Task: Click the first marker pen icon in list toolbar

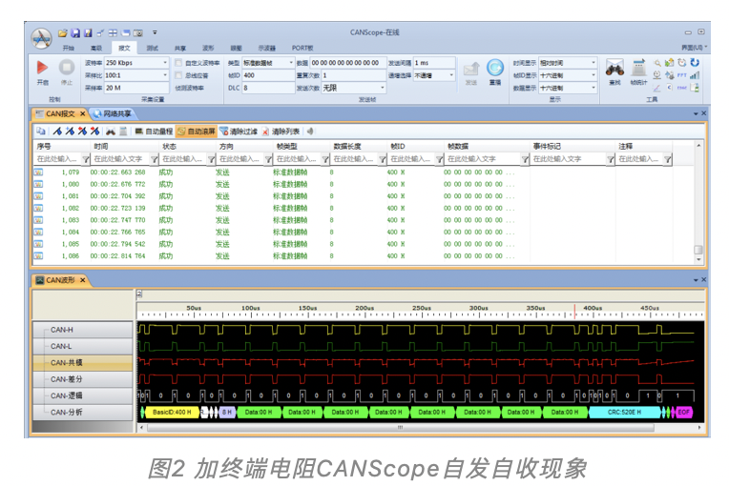Action: tap(57, 132)
